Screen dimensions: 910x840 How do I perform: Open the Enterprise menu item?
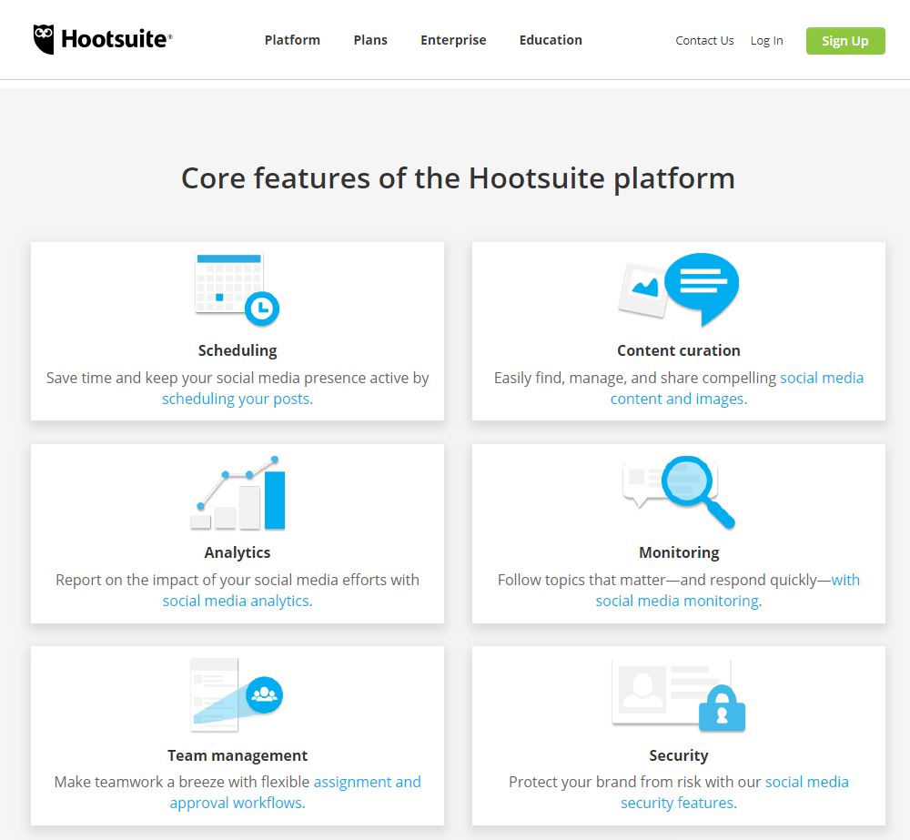(x=453, y=40)
